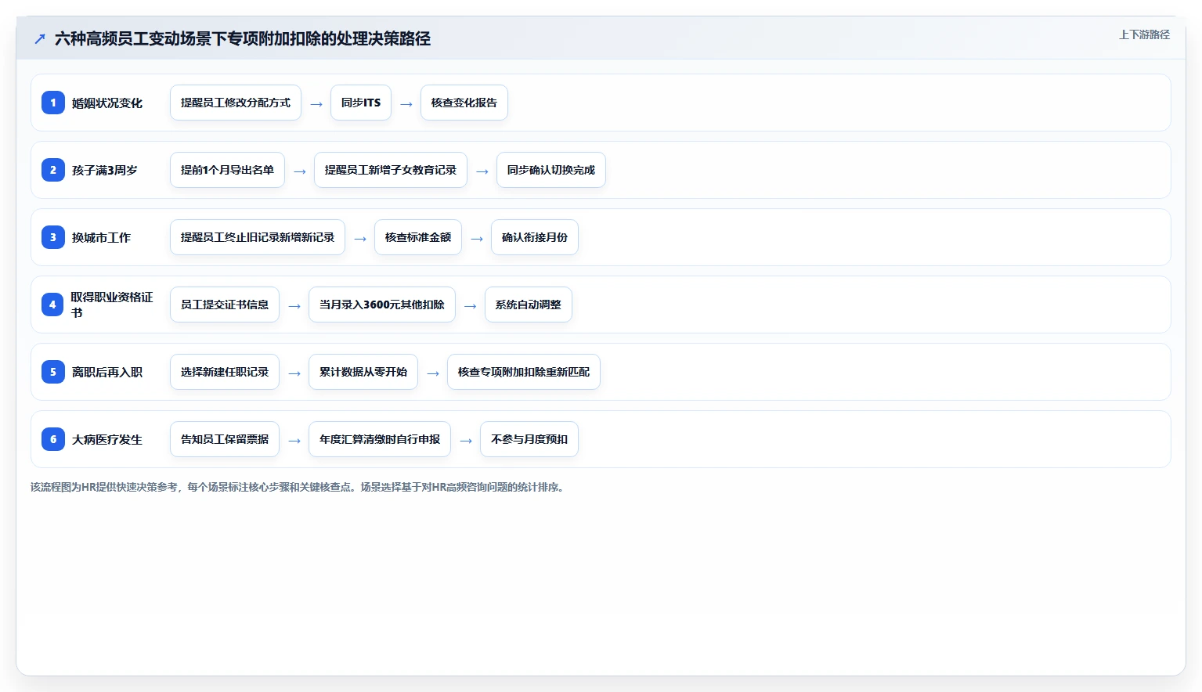Click the arrow icon beside the title
This screenshot has height=692, width=1202.
(40, 38)
